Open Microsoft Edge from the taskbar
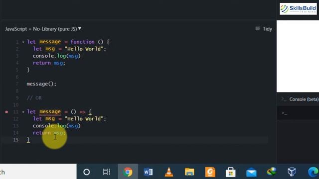319x179 pixels. click(x=313, y=172)
